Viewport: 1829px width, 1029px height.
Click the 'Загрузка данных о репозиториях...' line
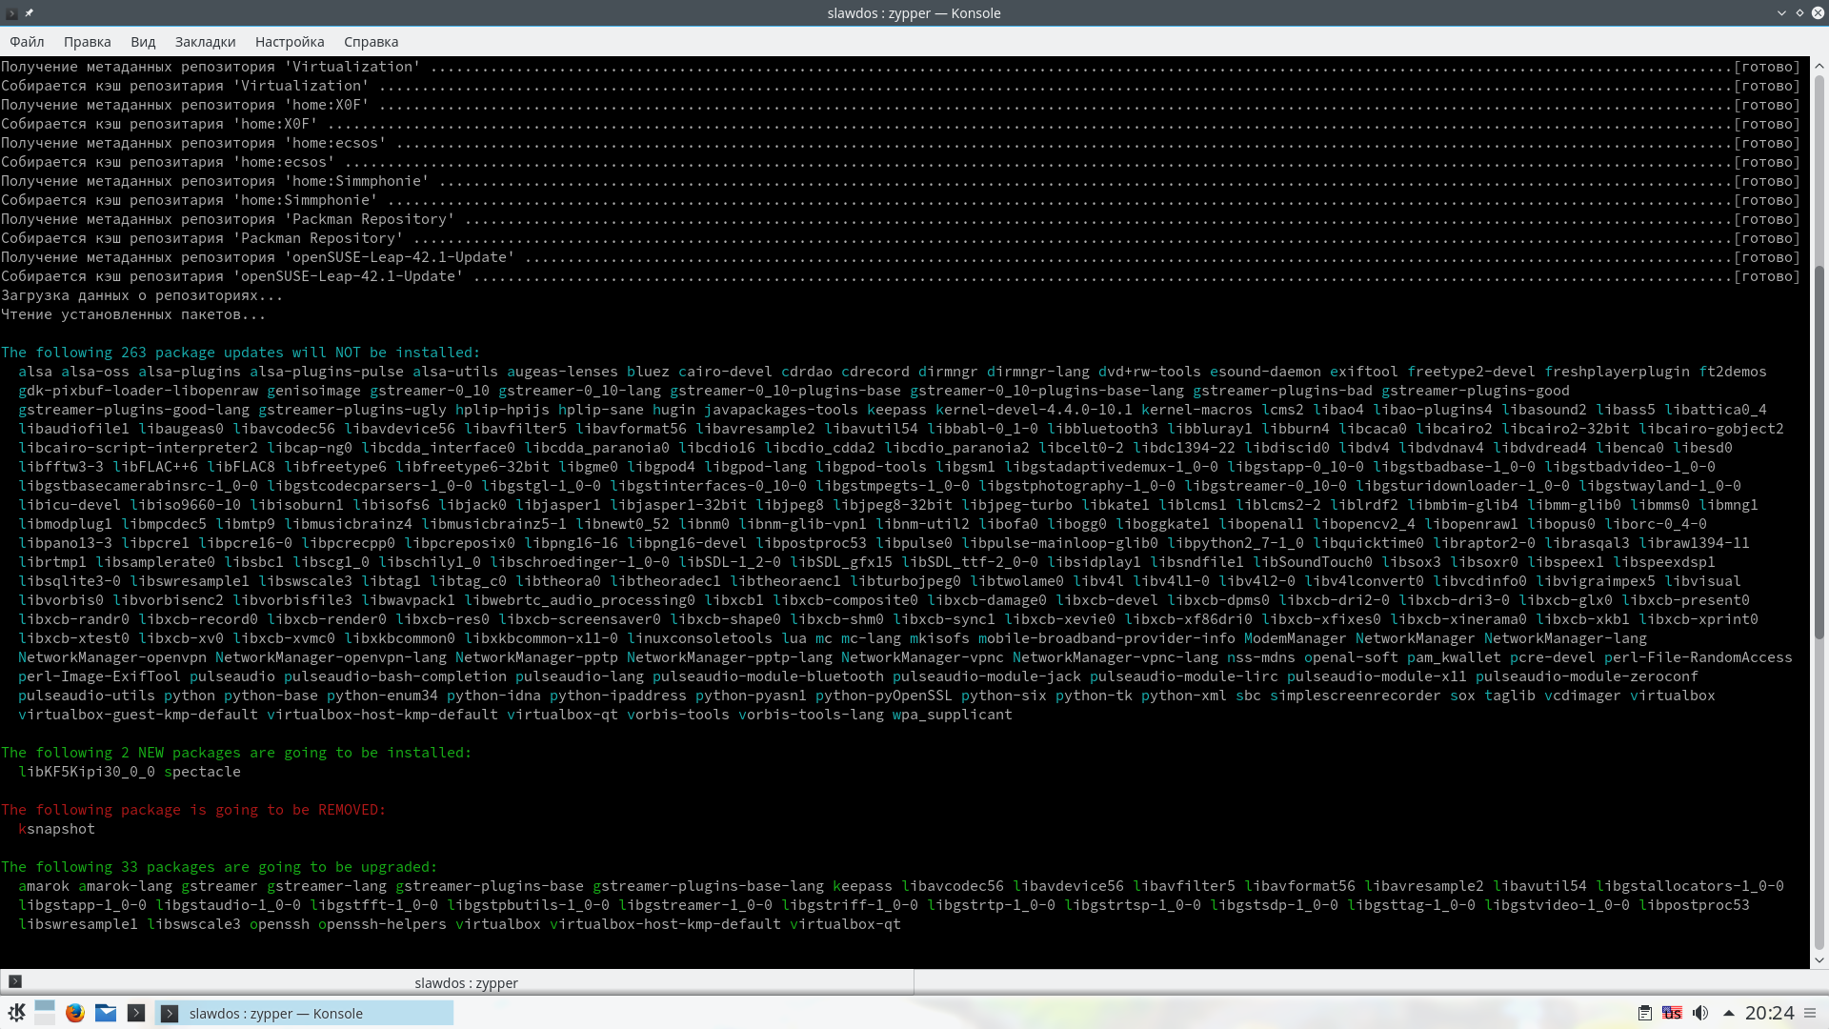[x=142, y=295]
